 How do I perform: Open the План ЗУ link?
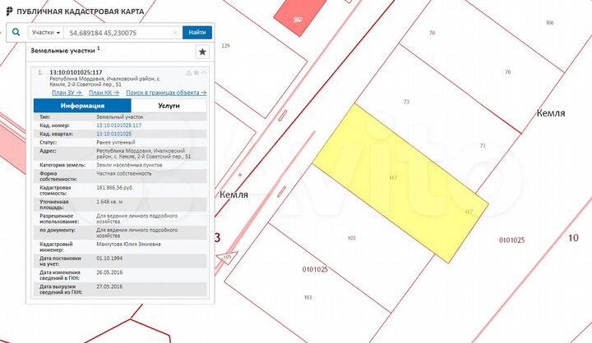pyautogui.click(x=67, y=93)
